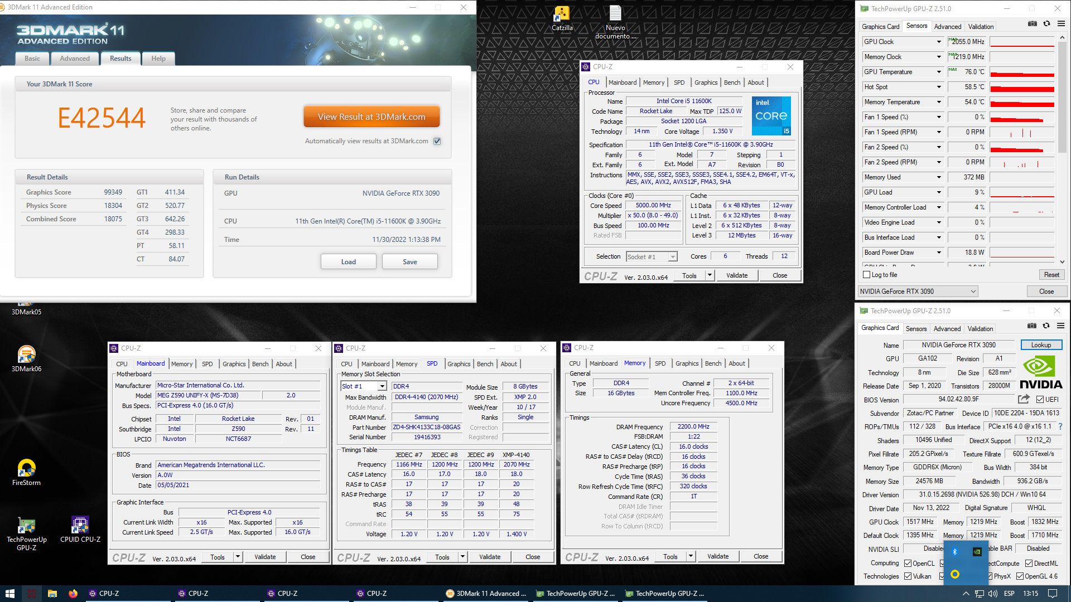This screenshot has width=1071, height=602.
Task: Open the GPU Temperature sensor dropdown
Action: coord(939,72)
